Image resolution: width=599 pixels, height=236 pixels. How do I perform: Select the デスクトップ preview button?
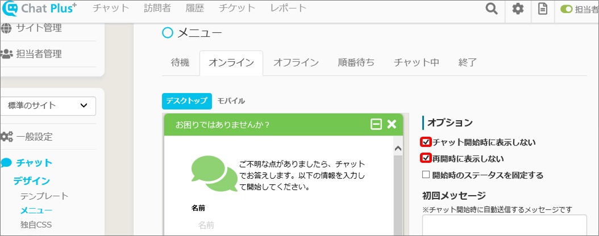point(187,101)
